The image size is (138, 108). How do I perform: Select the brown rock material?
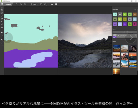click(x=135, y=15)
